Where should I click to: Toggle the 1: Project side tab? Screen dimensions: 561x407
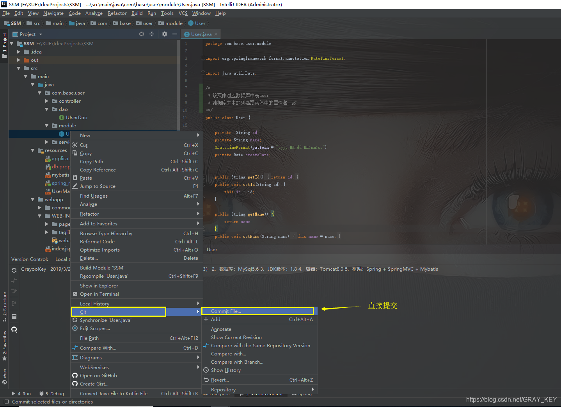(5, 45)
